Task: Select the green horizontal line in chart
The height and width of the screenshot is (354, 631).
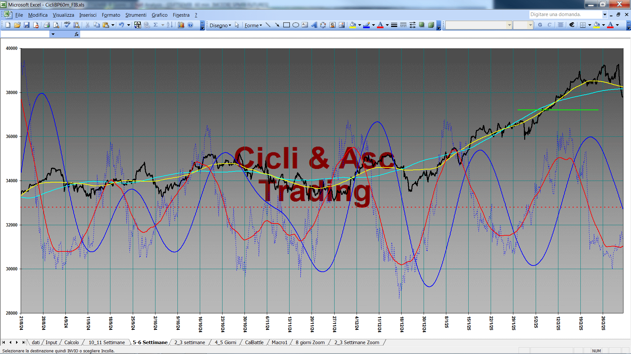Action: click(558, 110)
